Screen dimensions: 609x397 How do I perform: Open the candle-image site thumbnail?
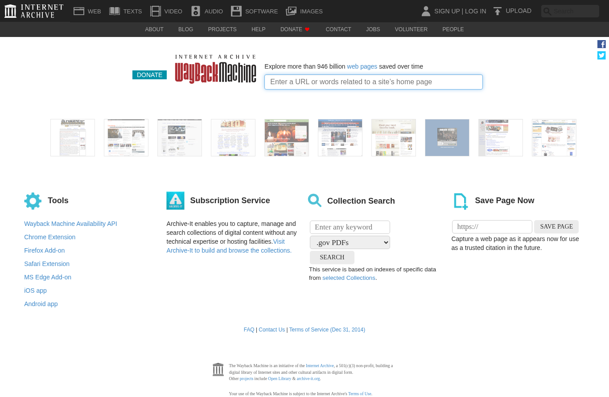pos(287,138)
